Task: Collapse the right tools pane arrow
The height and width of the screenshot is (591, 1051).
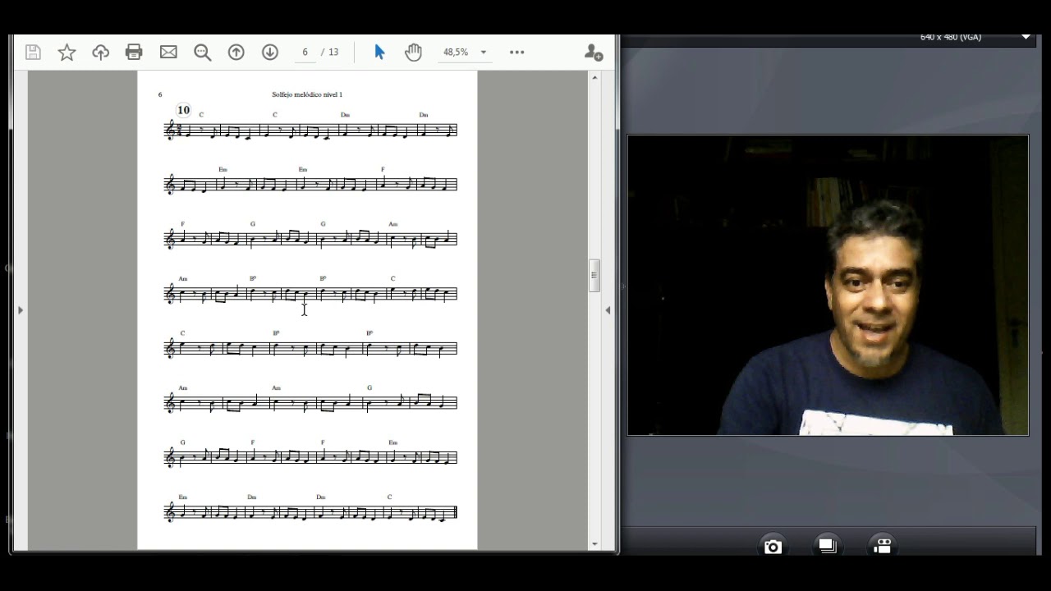Action: point(608,310)
